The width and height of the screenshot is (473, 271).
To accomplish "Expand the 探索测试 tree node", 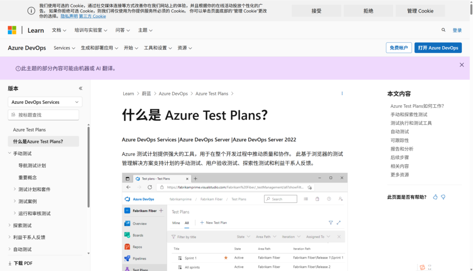I will (x=9, y=225).
